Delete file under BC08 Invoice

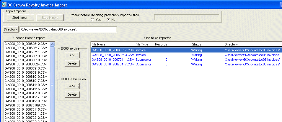click(72, 63)
